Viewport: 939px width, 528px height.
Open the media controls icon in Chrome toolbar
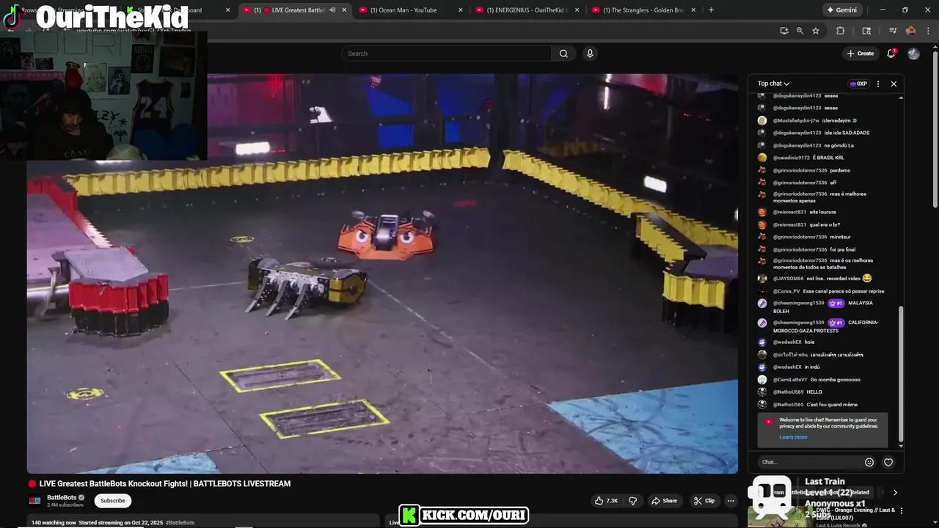click(x=893, y=31)
